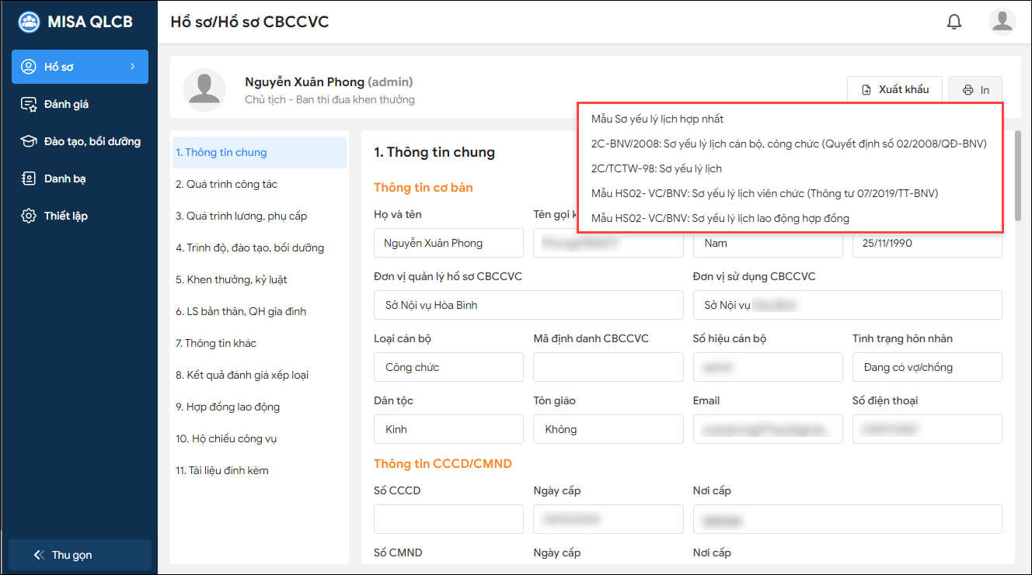The image size is (1032, 575).
Task: Open the In print dropdown button
Action: tap(975, 90)
